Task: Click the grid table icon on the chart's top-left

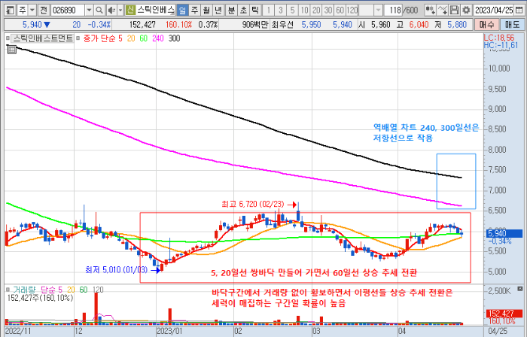Action: tap(12, 50)
